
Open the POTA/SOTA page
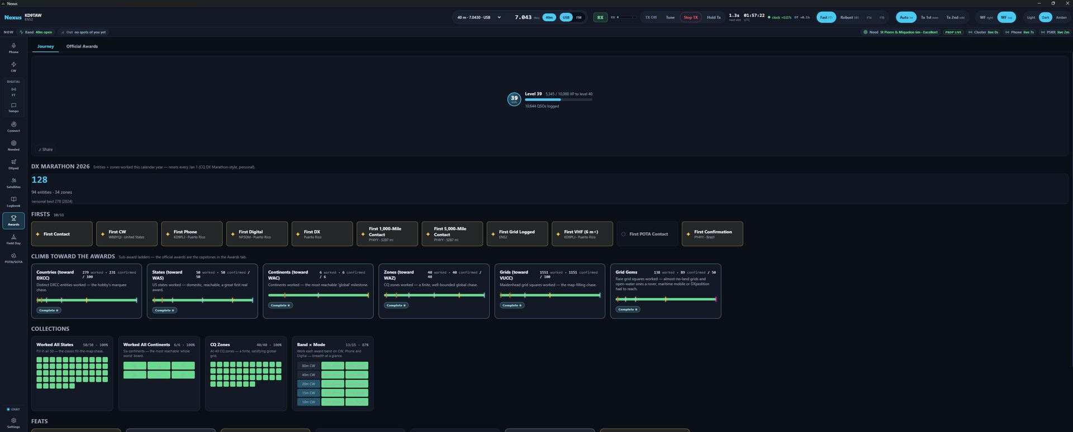point(13,258)
